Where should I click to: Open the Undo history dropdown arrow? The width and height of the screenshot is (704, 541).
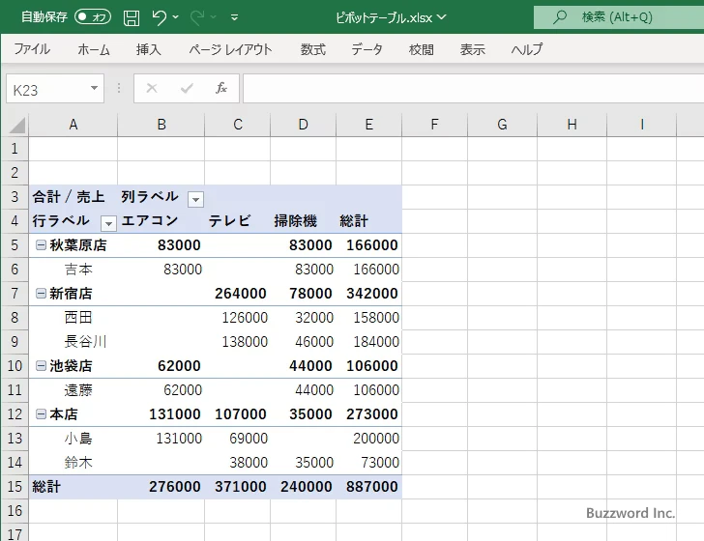point(176,17)
